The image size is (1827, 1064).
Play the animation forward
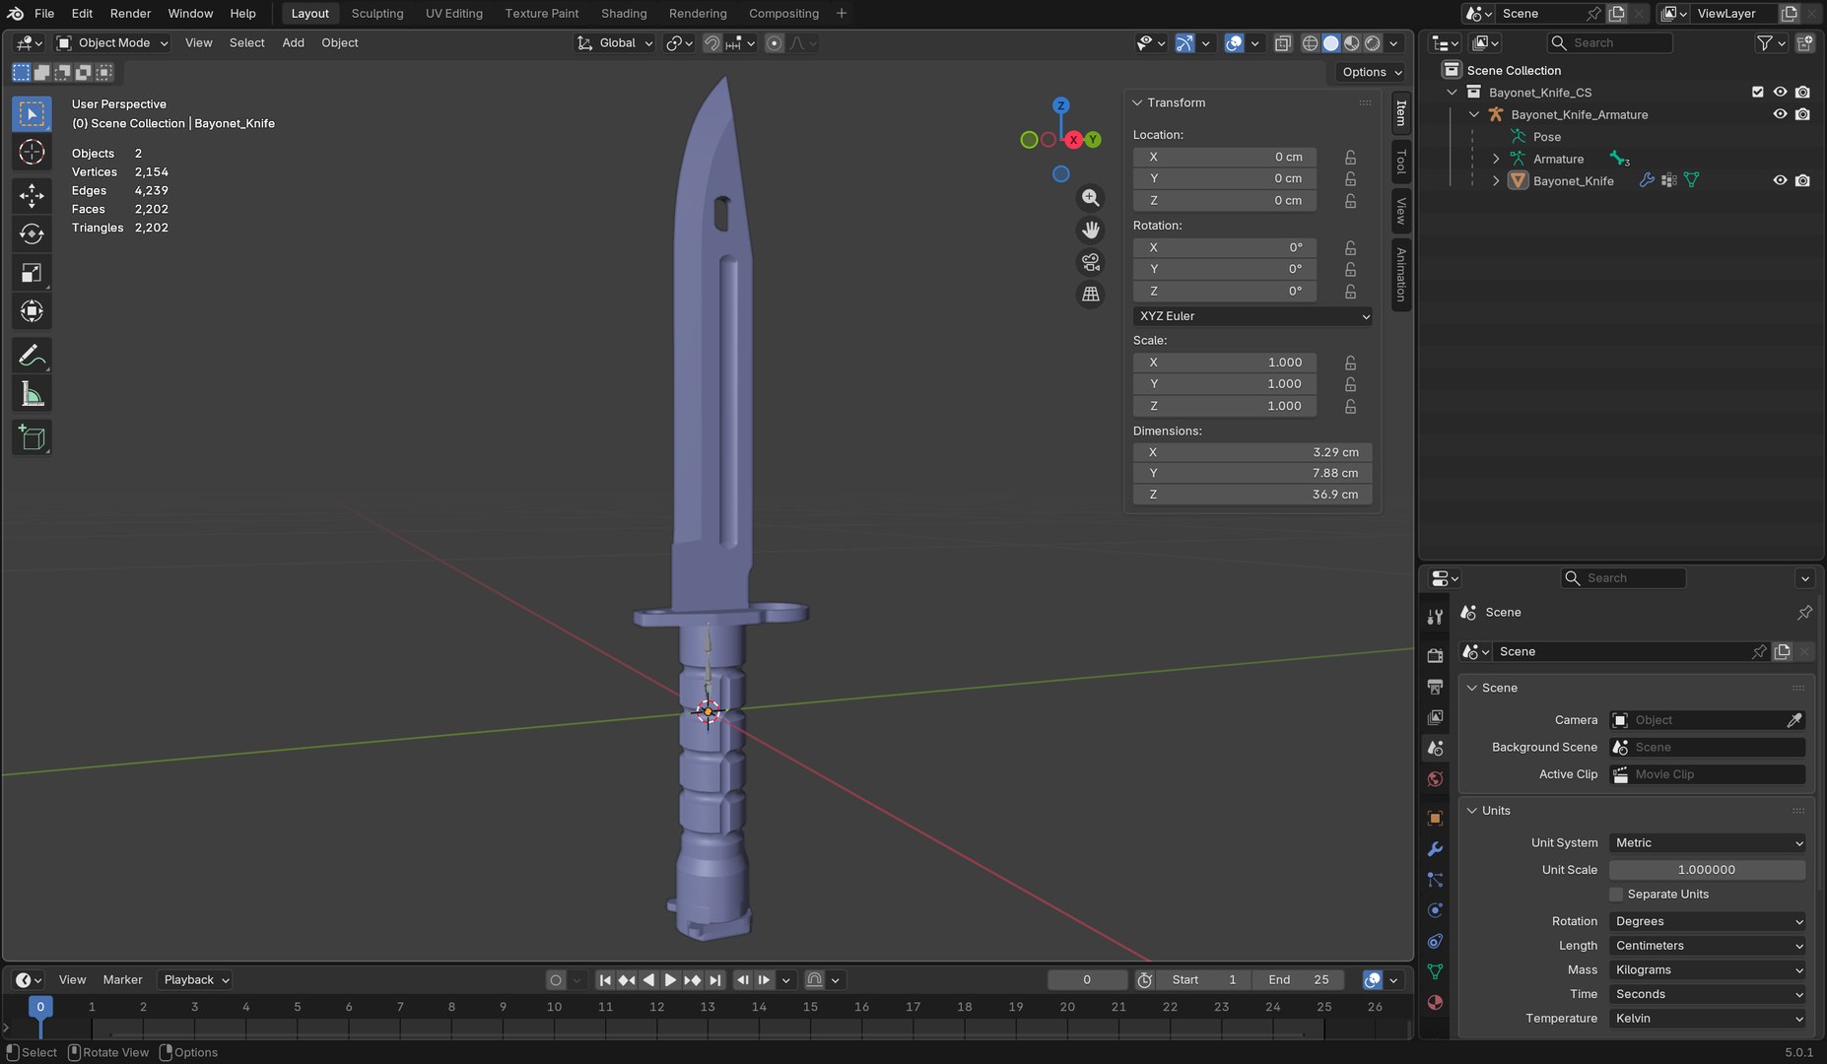pos(671,980)
